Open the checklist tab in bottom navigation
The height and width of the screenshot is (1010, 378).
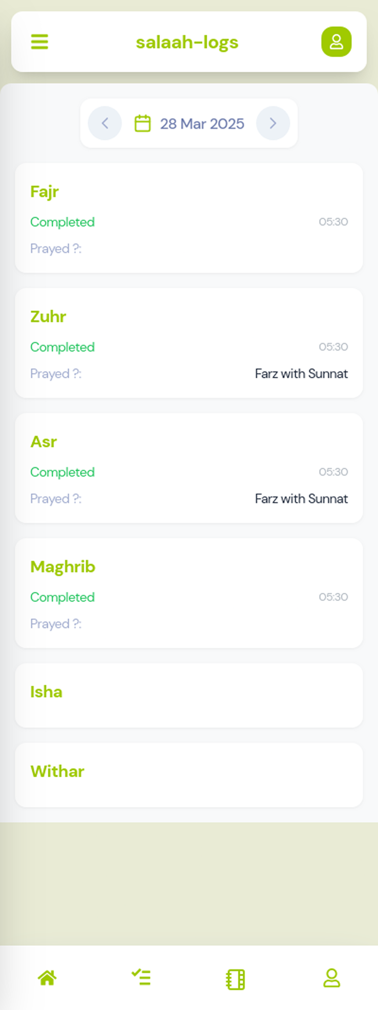pyautogui.click(x=141, y=977)
